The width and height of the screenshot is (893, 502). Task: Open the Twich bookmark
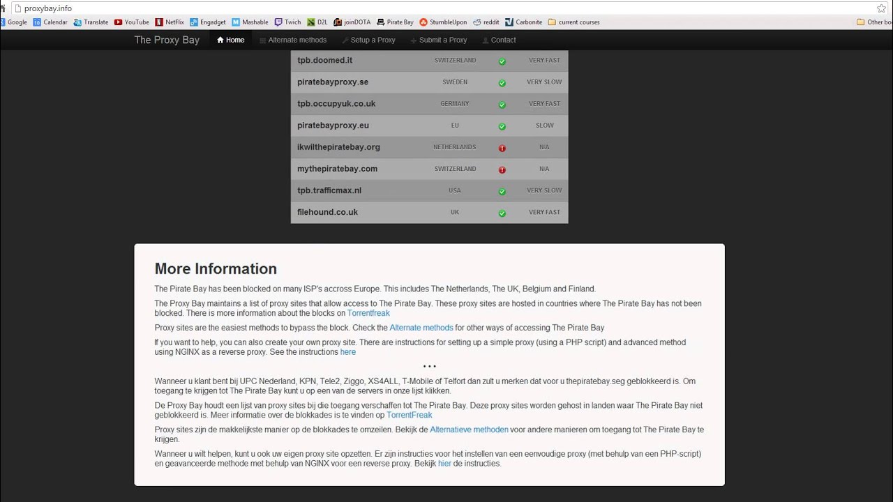pyautogui.click(x=288, y=22)
